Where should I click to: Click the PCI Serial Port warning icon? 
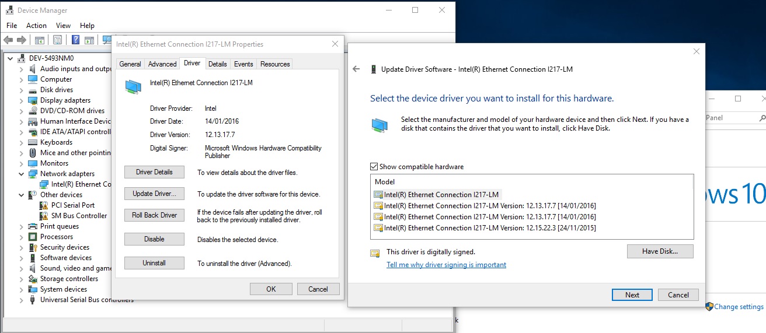tap(44, 205)
